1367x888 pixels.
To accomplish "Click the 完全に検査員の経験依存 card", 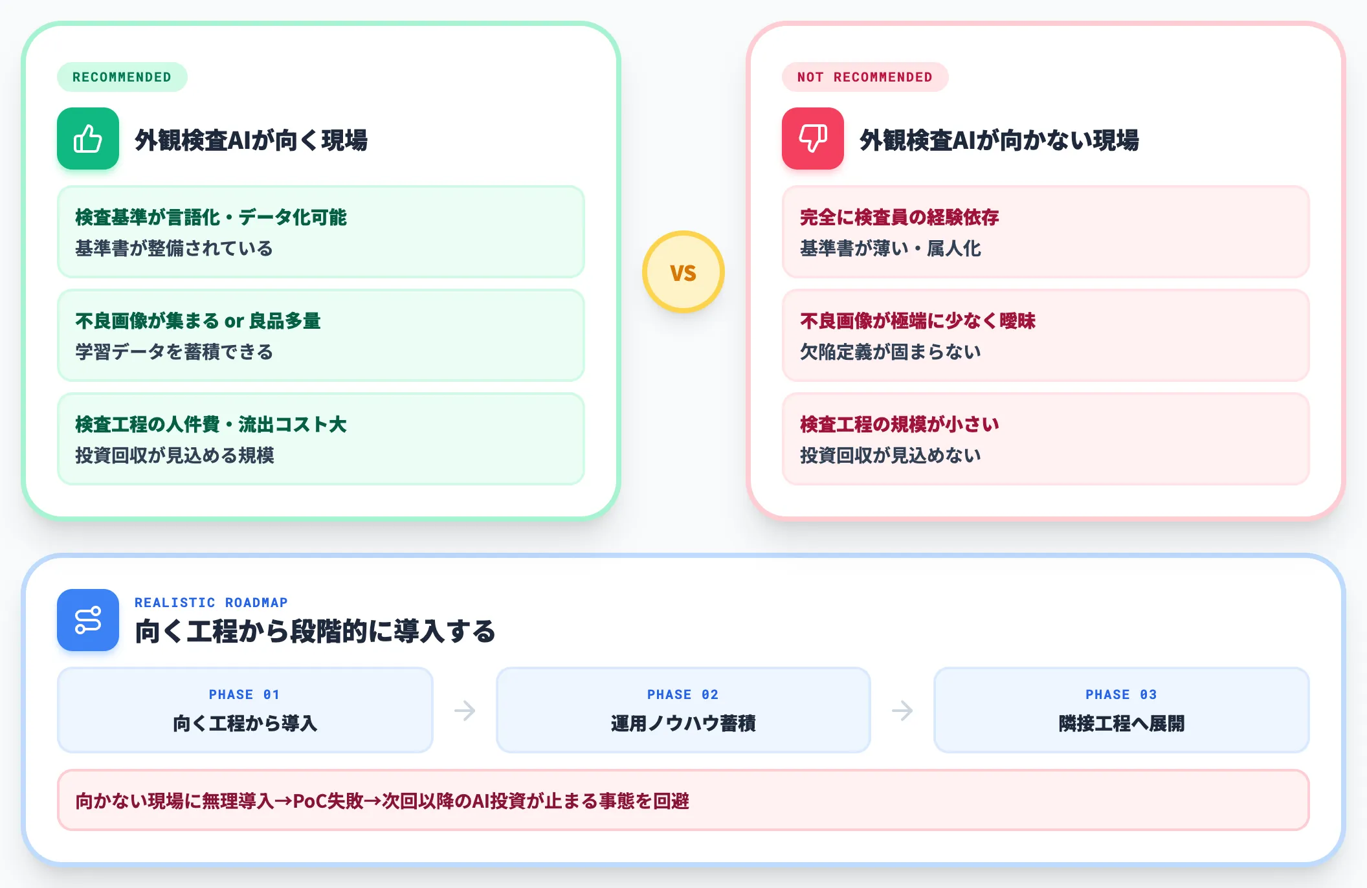I will pyautogui.click(x=1046, y=232).
